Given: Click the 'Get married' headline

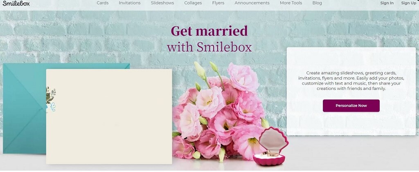Looking at the screenshot, I should 209,31.
